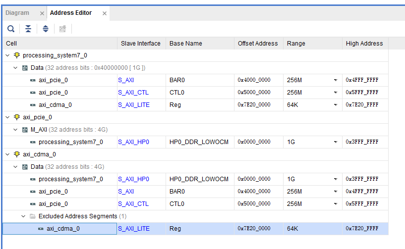Screen dimensions: 405x249
Task: Click the Search magnifier icon
Action: tap(11, 29)
